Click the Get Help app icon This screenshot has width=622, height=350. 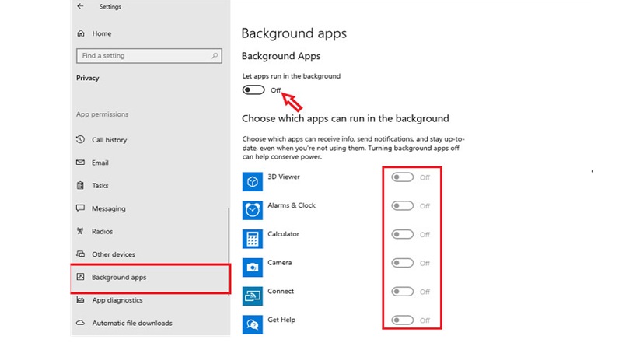253,324
